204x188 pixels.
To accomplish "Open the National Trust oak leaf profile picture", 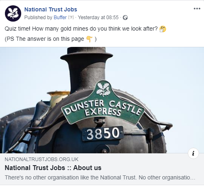I will click(x=13, y=13).
